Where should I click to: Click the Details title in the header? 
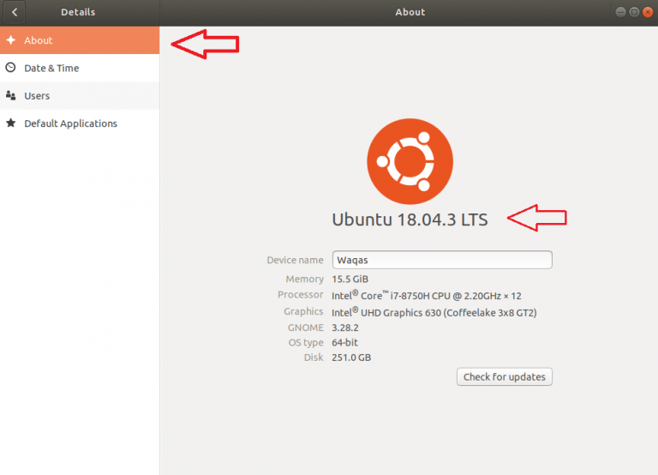point(78,12)
